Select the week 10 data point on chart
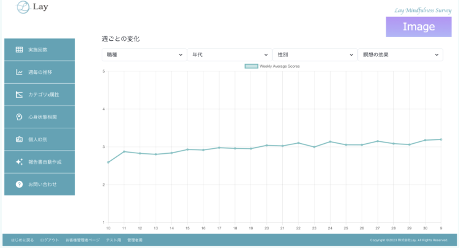459x248 pixels. click(109, 162)
